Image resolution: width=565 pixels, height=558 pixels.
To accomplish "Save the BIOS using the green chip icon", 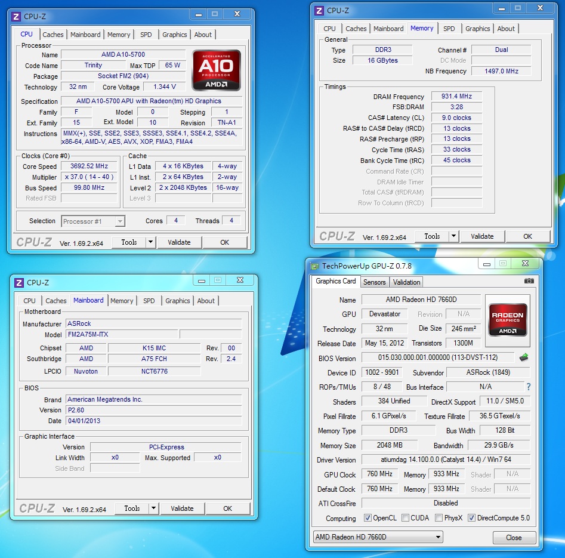I will tap(524, 357).
